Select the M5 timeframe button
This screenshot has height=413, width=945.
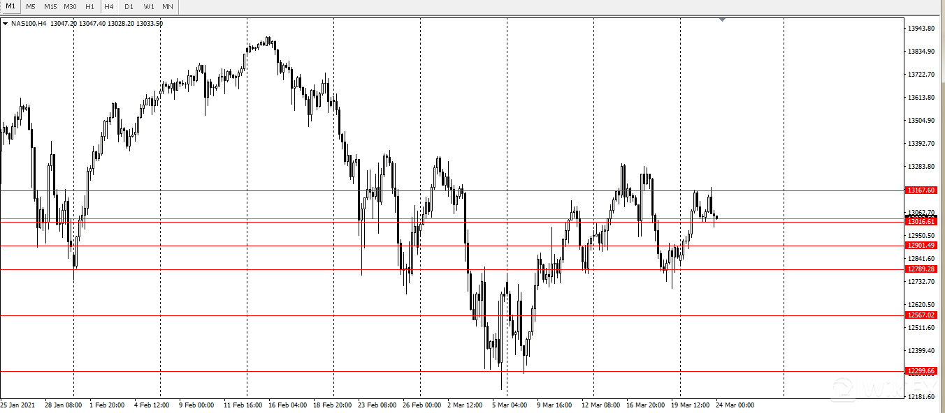[x=31, y=6]
